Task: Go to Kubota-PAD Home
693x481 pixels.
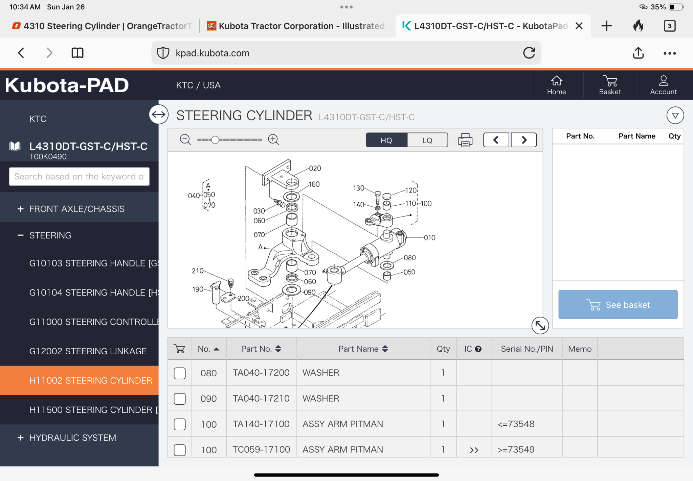Action: click(556, 85)
